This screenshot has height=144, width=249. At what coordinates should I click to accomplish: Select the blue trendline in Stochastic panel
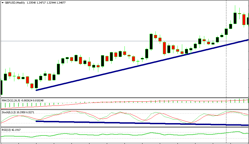coord(138,123)
